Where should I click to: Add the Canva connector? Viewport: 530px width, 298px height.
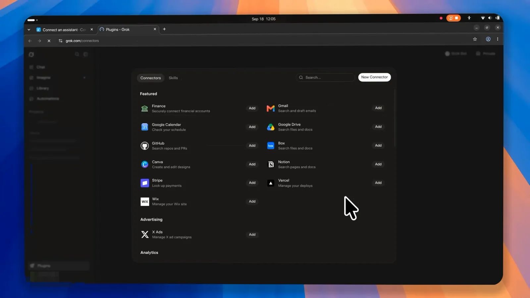252,164
